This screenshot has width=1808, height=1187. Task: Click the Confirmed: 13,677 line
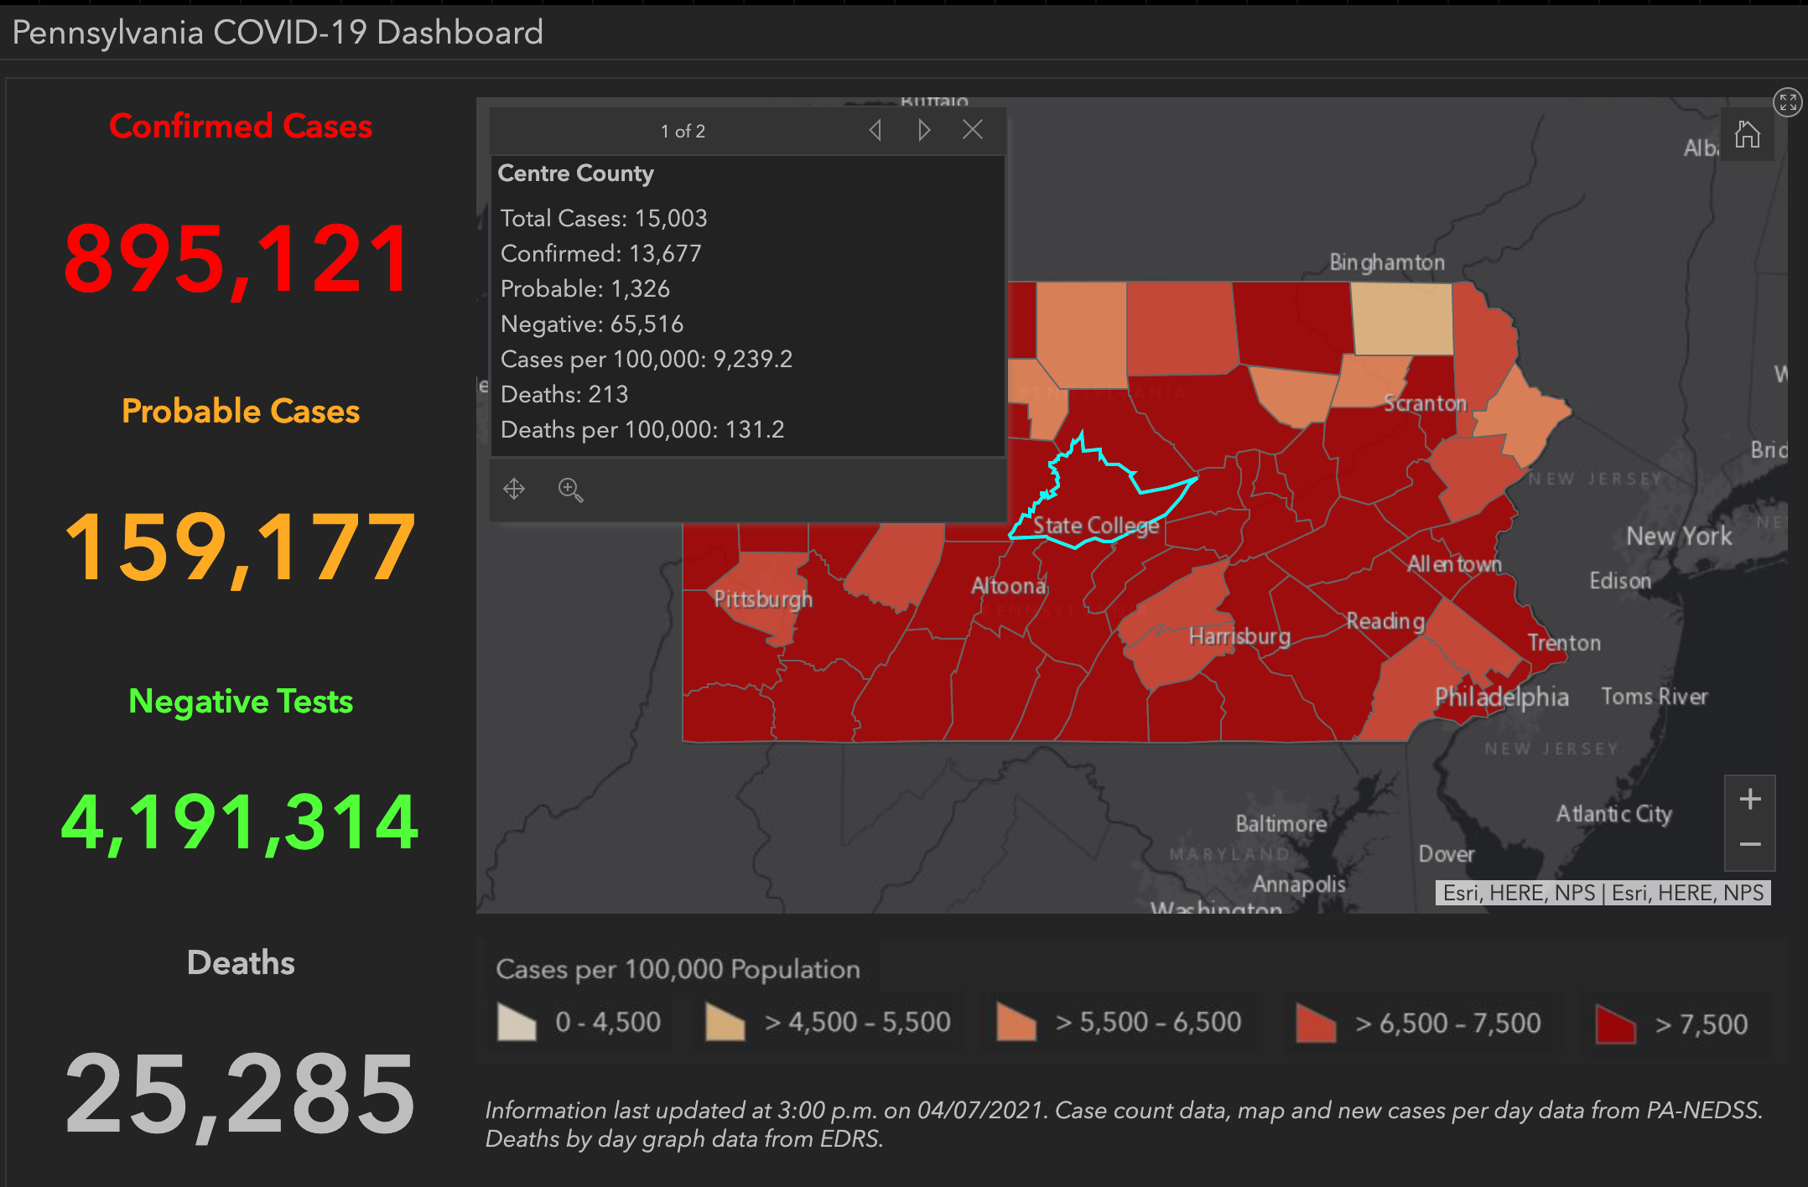click(x=601, y=253)
